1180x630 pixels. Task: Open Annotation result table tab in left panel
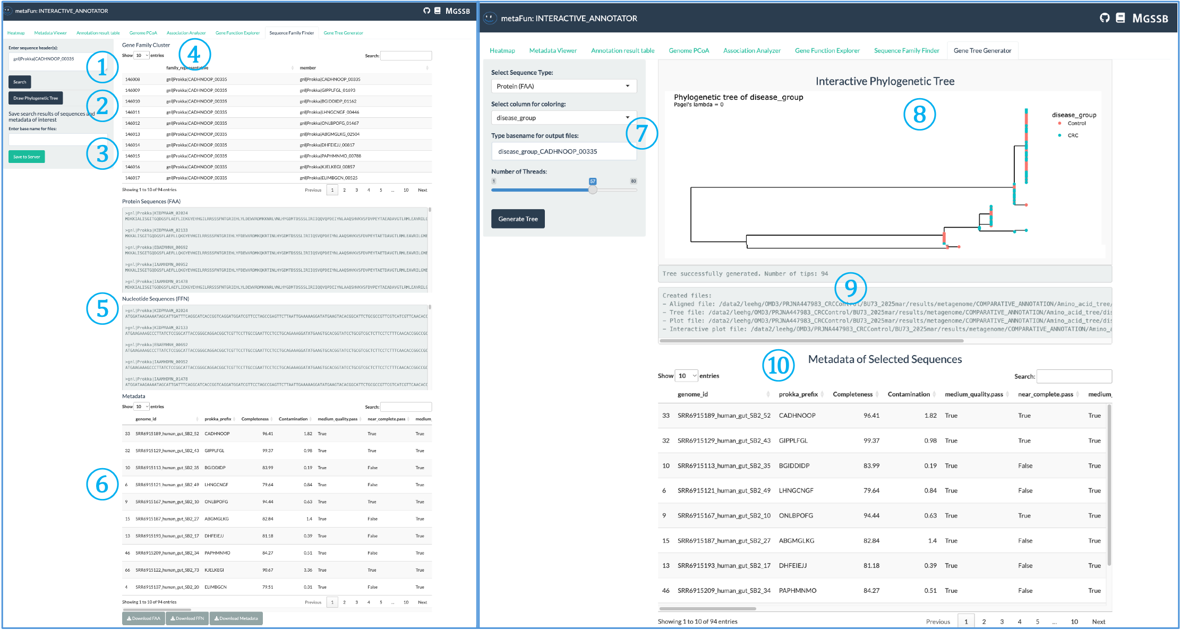click(x=98, y=33)
